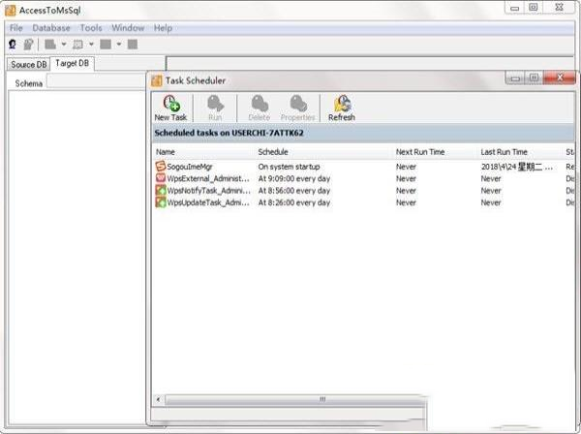Image resolution: width=581 pixels, height=434 pixels.
Task: Click the Properties toolbar button
Action: pyautogui.click(x=298, y=108)
